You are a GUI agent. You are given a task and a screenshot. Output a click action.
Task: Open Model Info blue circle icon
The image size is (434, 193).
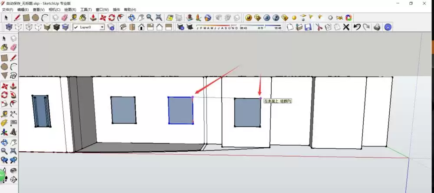coord(388,27)
